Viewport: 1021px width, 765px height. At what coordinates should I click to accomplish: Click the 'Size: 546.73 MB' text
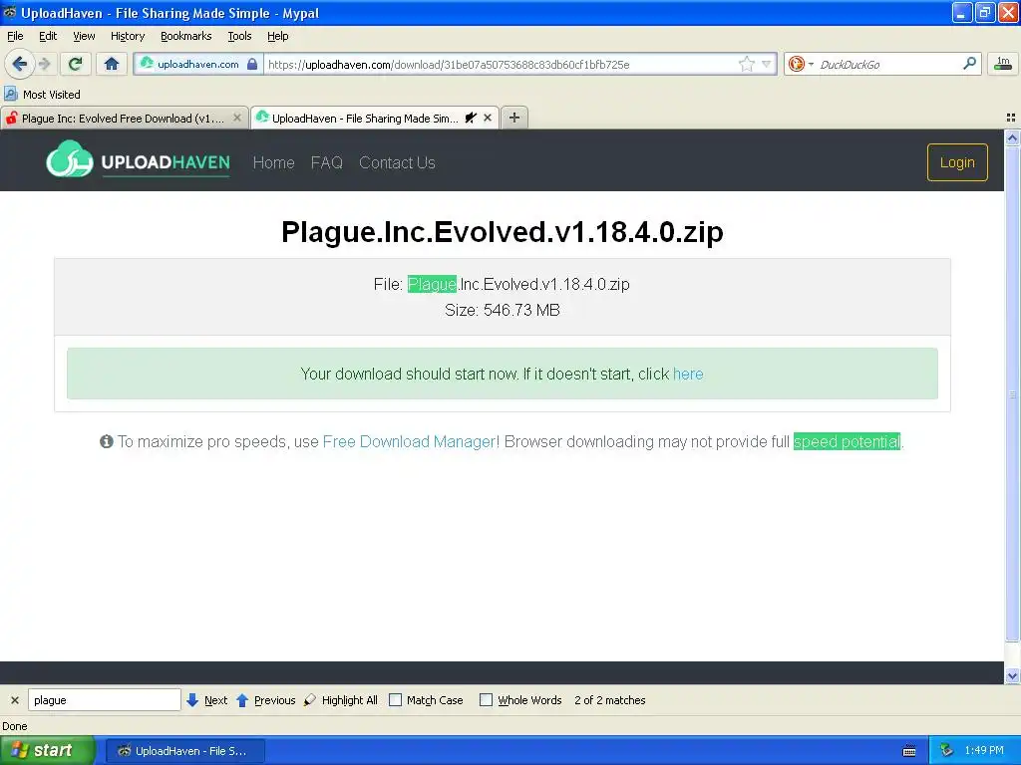click(503, 311)
